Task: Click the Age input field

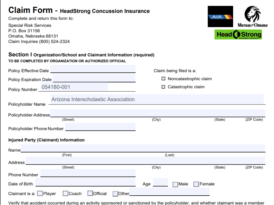Action: [x=160, y=183]
